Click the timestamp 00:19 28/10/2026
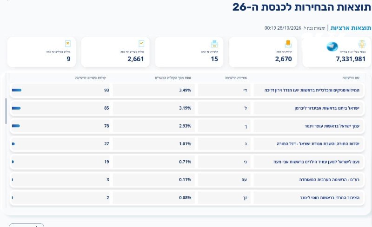 click(283, 28)
